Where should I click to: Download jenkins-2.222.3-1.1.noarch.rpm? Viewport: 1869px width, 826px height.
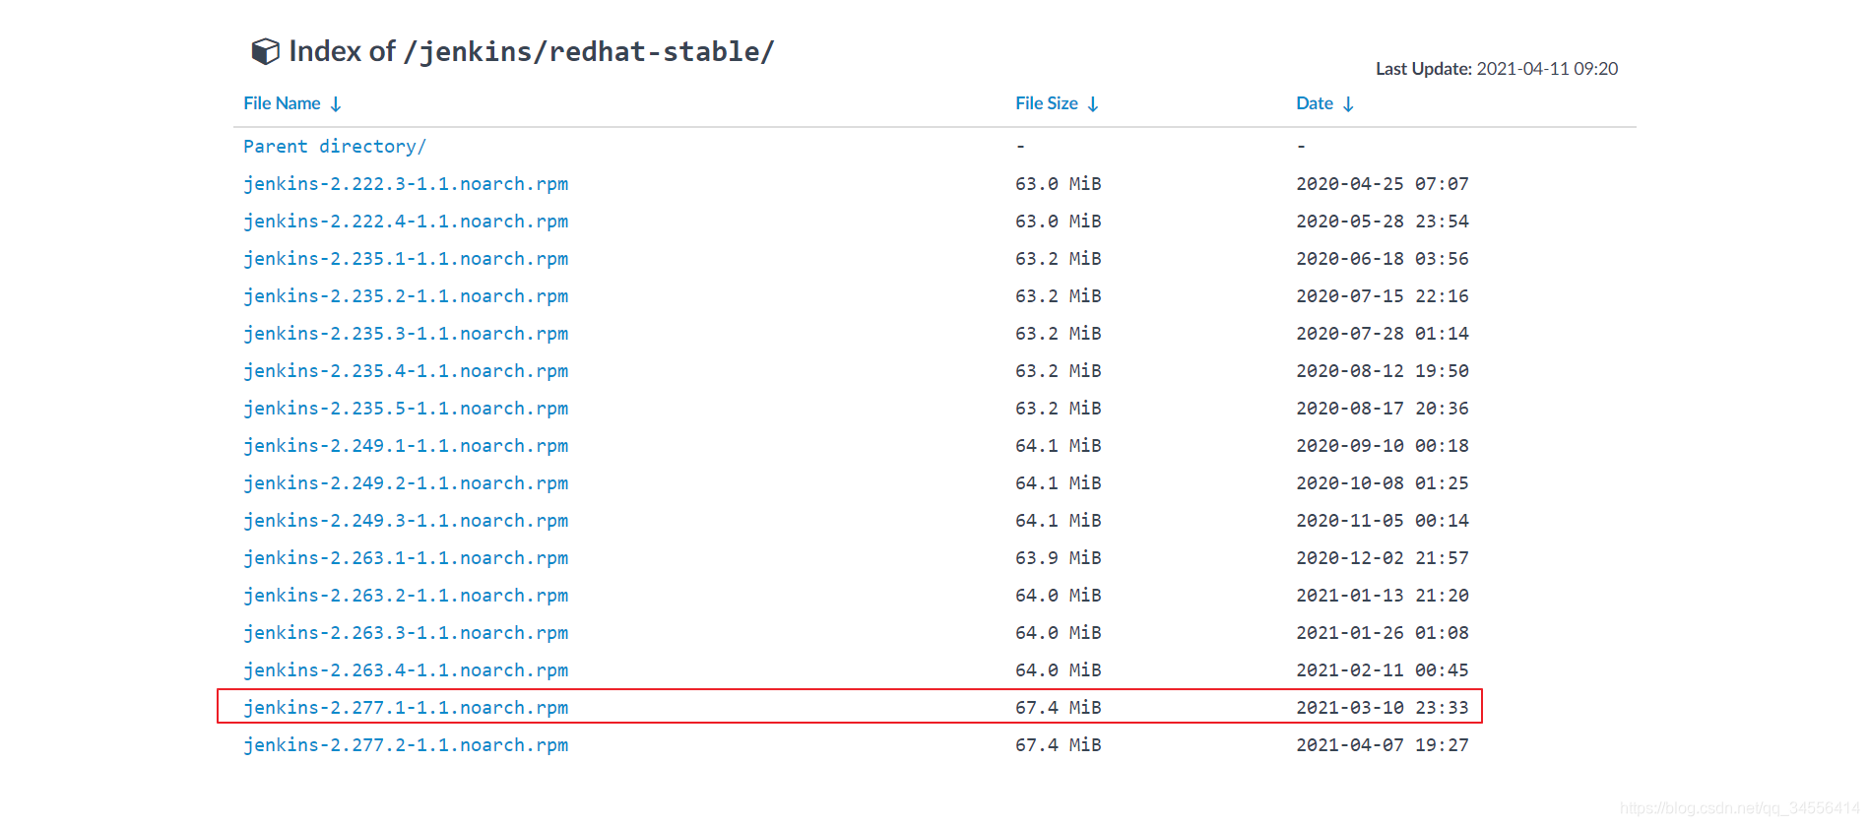pos(406,184)
